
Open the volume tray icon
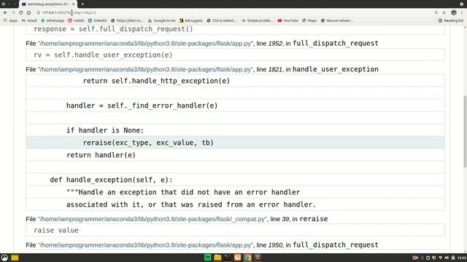447,258
